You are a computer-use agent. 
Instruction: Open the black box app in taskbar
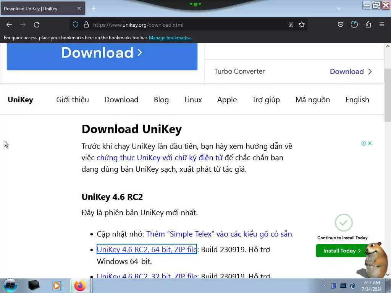pos(34,285)
